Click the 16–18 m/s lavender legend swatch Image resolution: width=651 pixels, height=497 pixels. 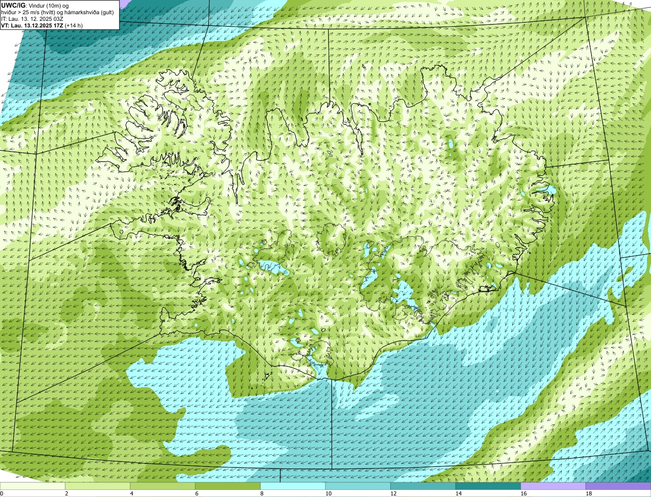point(553,486)
